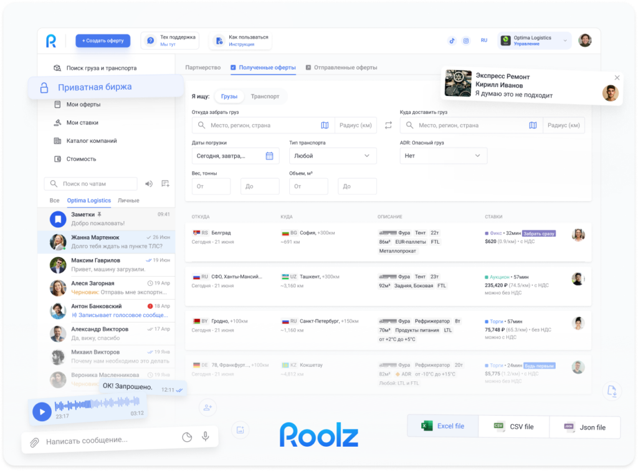
Task: Open map picker in pickup location field
Action: (325, 125)
